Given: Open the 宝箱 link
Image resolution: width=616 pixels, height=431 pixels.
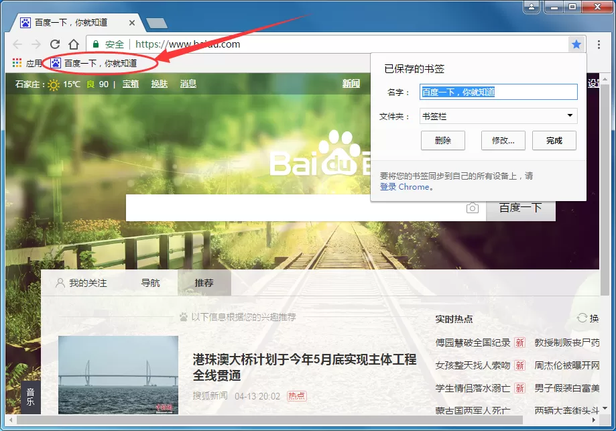Looking at the screenshot, I should [131, 84].
